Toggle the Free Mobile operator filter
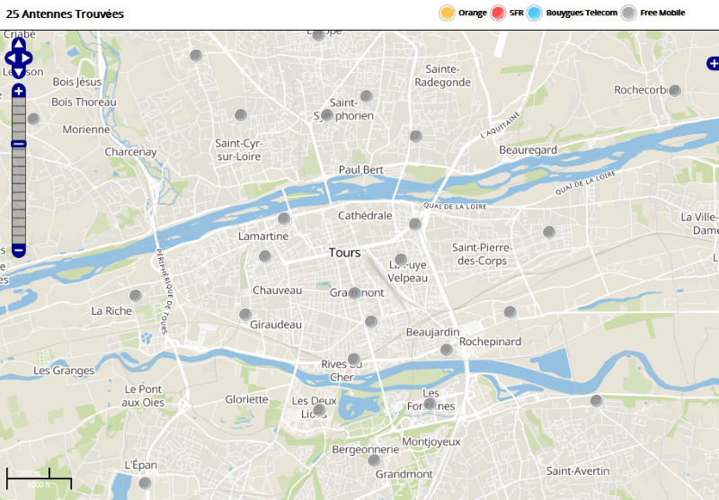 coord(629,13)
